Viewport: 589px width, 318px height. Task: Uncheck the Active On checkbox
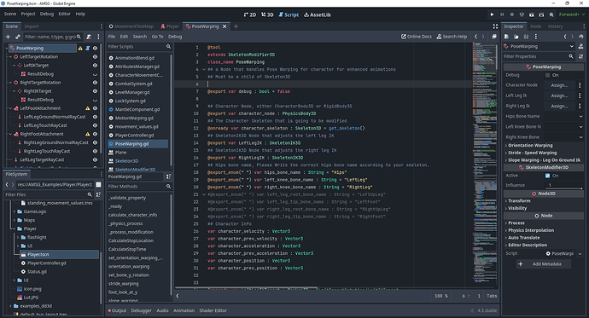click(x=548, y=176)
